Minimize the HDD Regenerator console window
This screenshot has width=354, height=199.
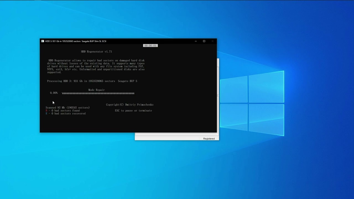pyautogui.click(x=196, y=41)
